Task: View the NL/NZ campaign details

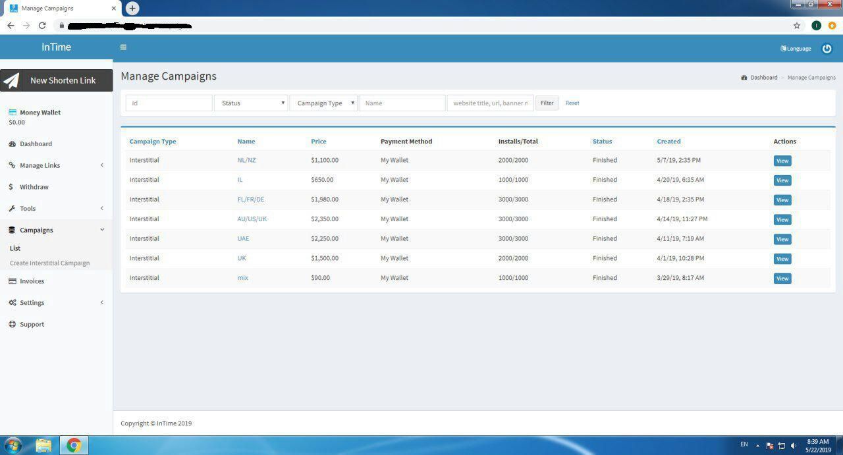Action: click(782, 161)
